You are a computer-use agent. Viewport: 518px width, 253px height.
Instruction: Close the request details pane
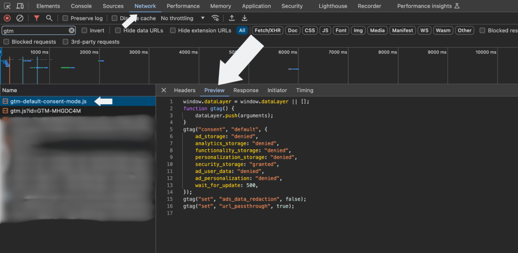point(163,90)
